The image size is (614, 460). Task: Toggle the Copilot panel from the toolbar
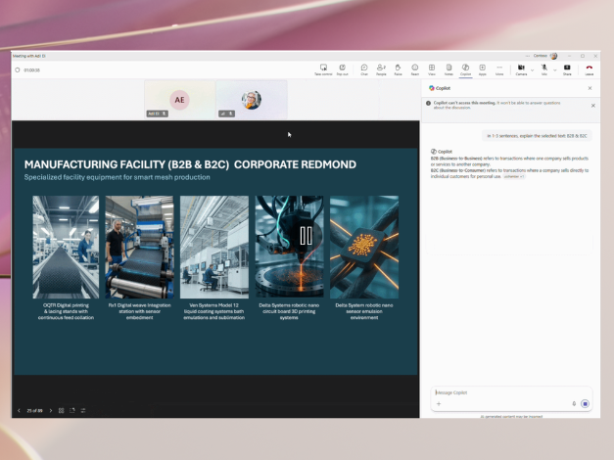[x=465, y=68]
